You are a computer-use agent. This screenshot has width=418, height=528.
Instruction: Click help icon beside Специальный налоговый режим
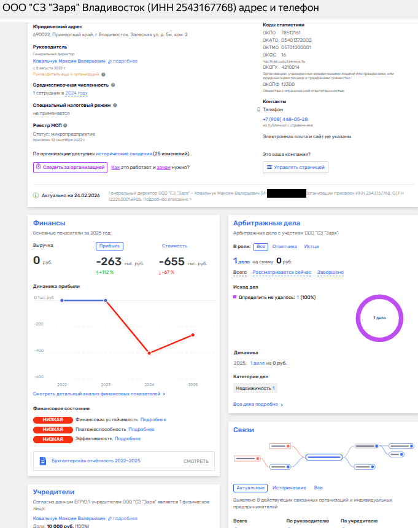tap(114, 105)
